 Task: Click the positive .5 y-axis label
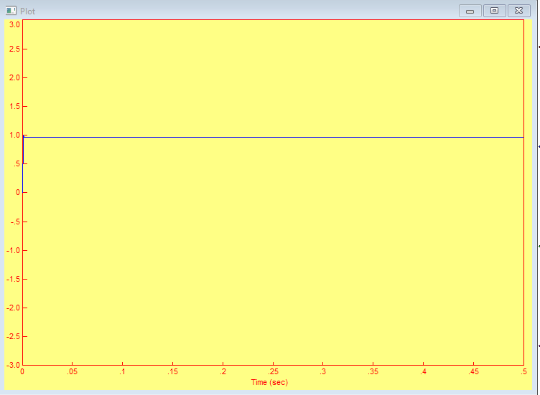[17, 164]
